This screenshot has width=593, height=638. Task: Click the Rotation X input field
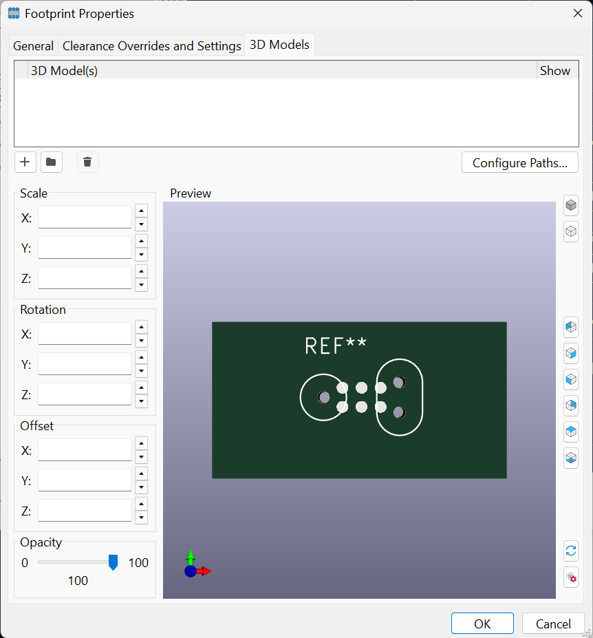point(85,334)
